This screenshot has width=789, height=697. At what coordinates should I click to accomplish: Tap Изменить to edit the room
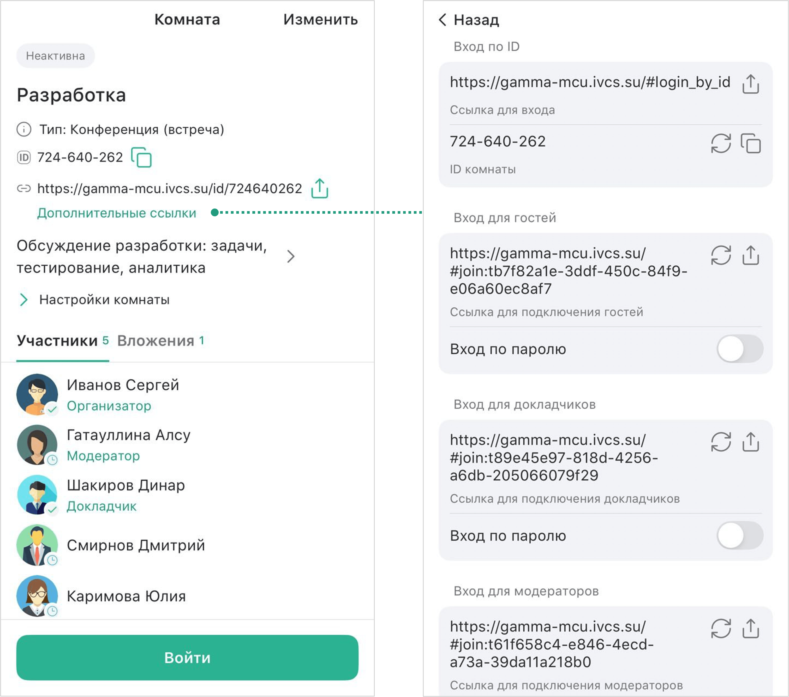tap(320, 20)
